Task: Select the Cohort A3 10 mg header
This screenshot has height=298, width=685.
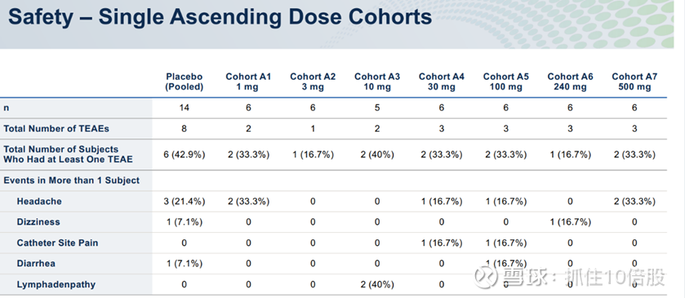Action: click(x=377, y=81)
